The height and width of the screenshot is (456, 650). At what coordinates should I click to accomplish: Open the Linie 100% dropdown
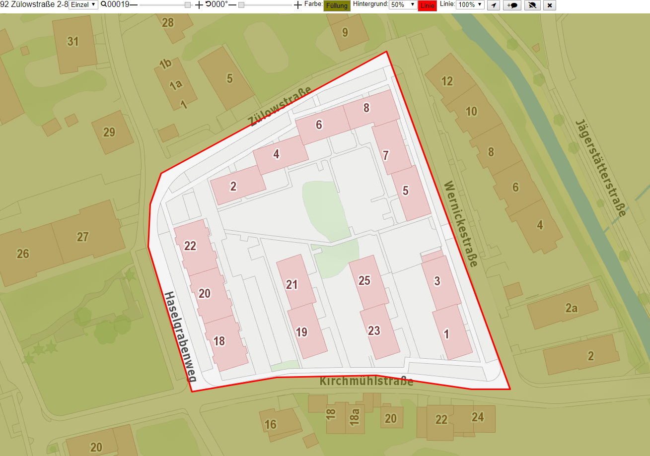[470, 4]
